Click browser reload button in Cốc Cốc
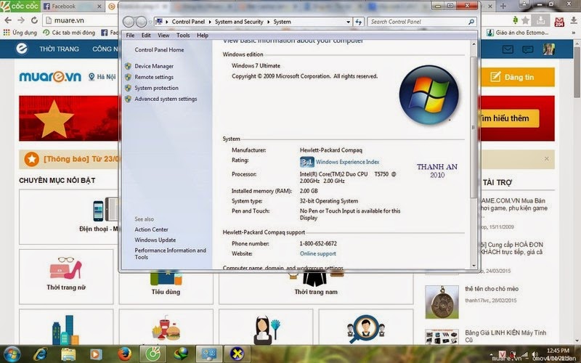Viewport: 581px width, 363px height. pos(34,20)
